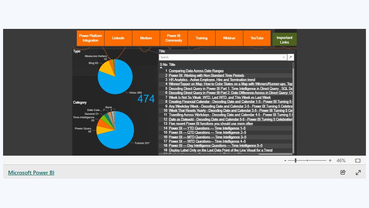This screenshot has height=208, width=369.
Task: Open the Comparing Data Across Date Ranges link
Action: (196, 71)
